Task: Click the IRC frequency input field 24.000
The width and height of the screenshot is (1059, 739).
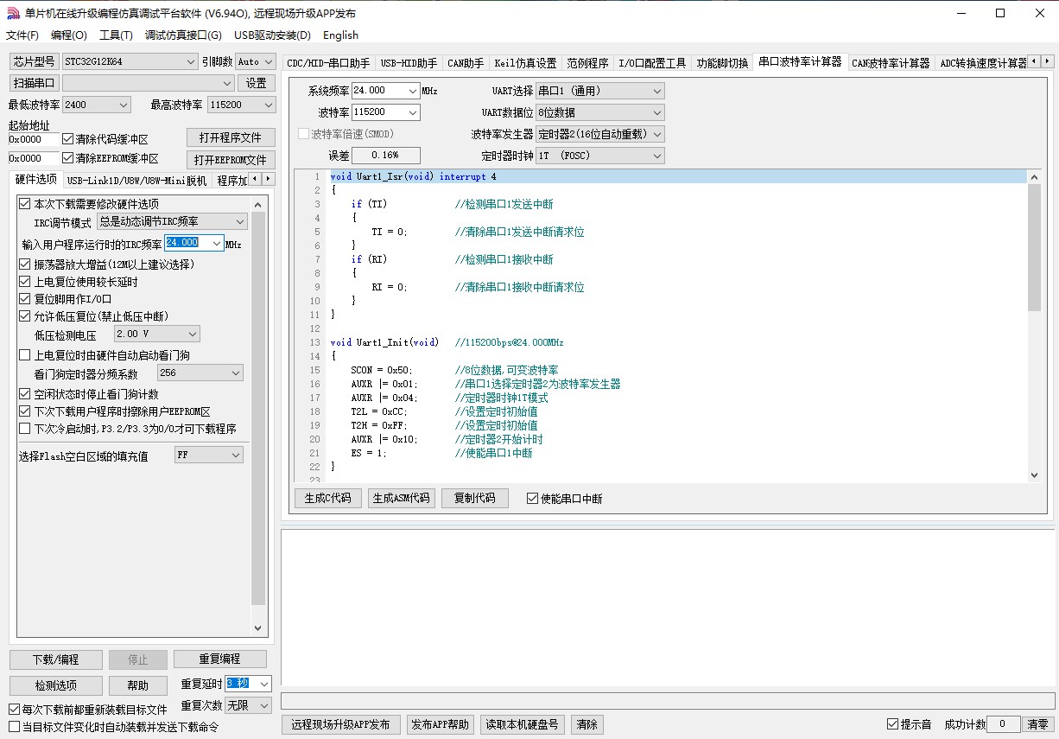Action: (x=187, y=243)
